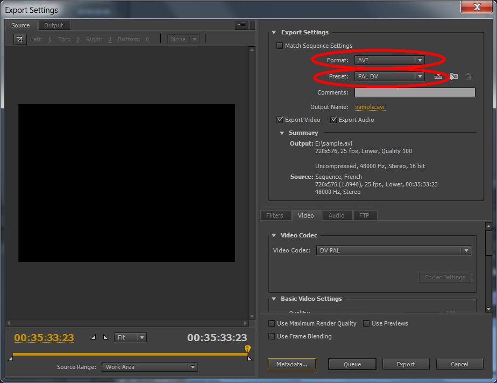Click the current timecode 00:35:33:23 in yellow

point(44,338)
